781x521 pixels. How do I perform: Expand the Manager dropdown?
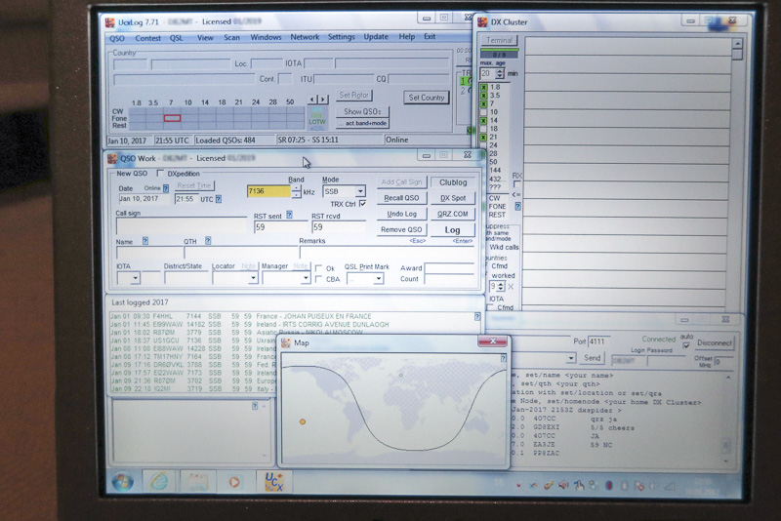305,279
